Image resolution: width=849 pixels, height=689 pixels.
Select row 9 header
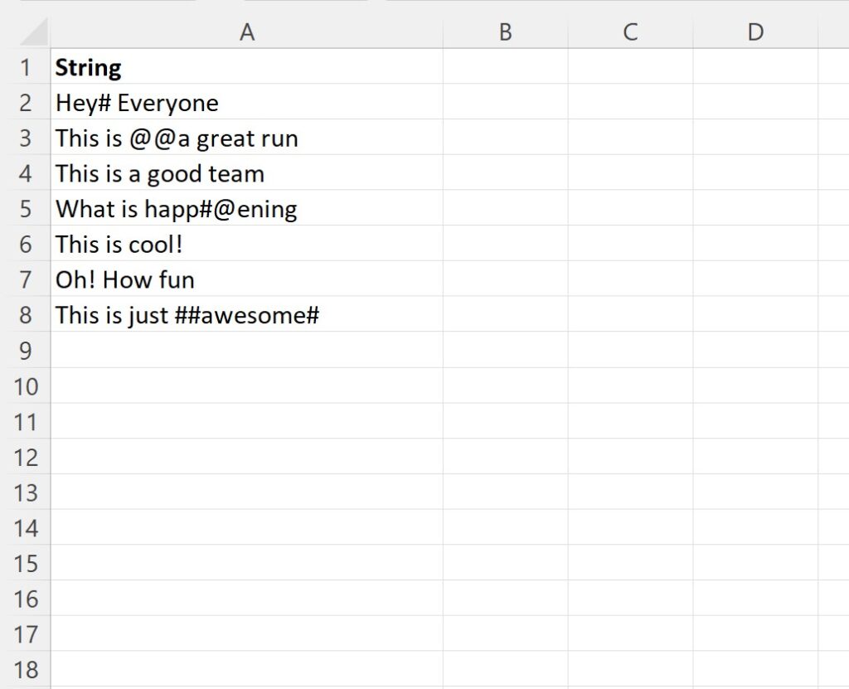26,351
